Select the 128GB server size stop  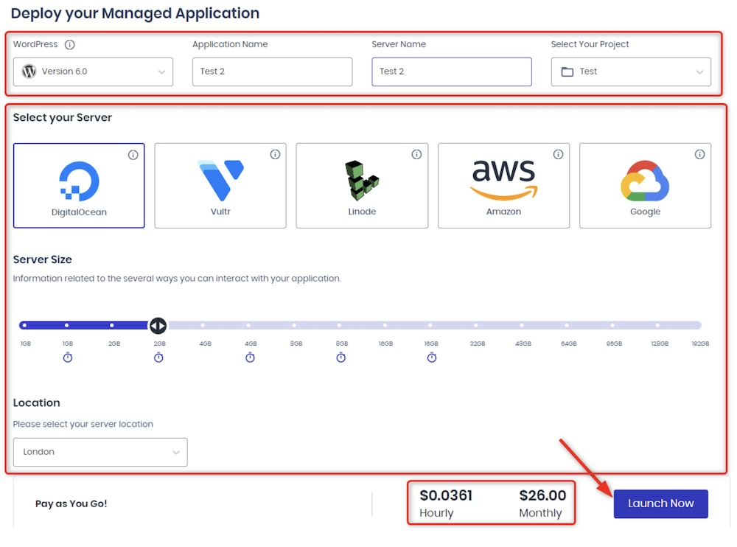(657, 325)
